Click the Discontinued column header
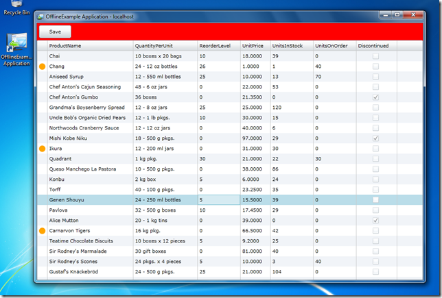Viewport: 442px width, 298px height. [x=375, y=46]
